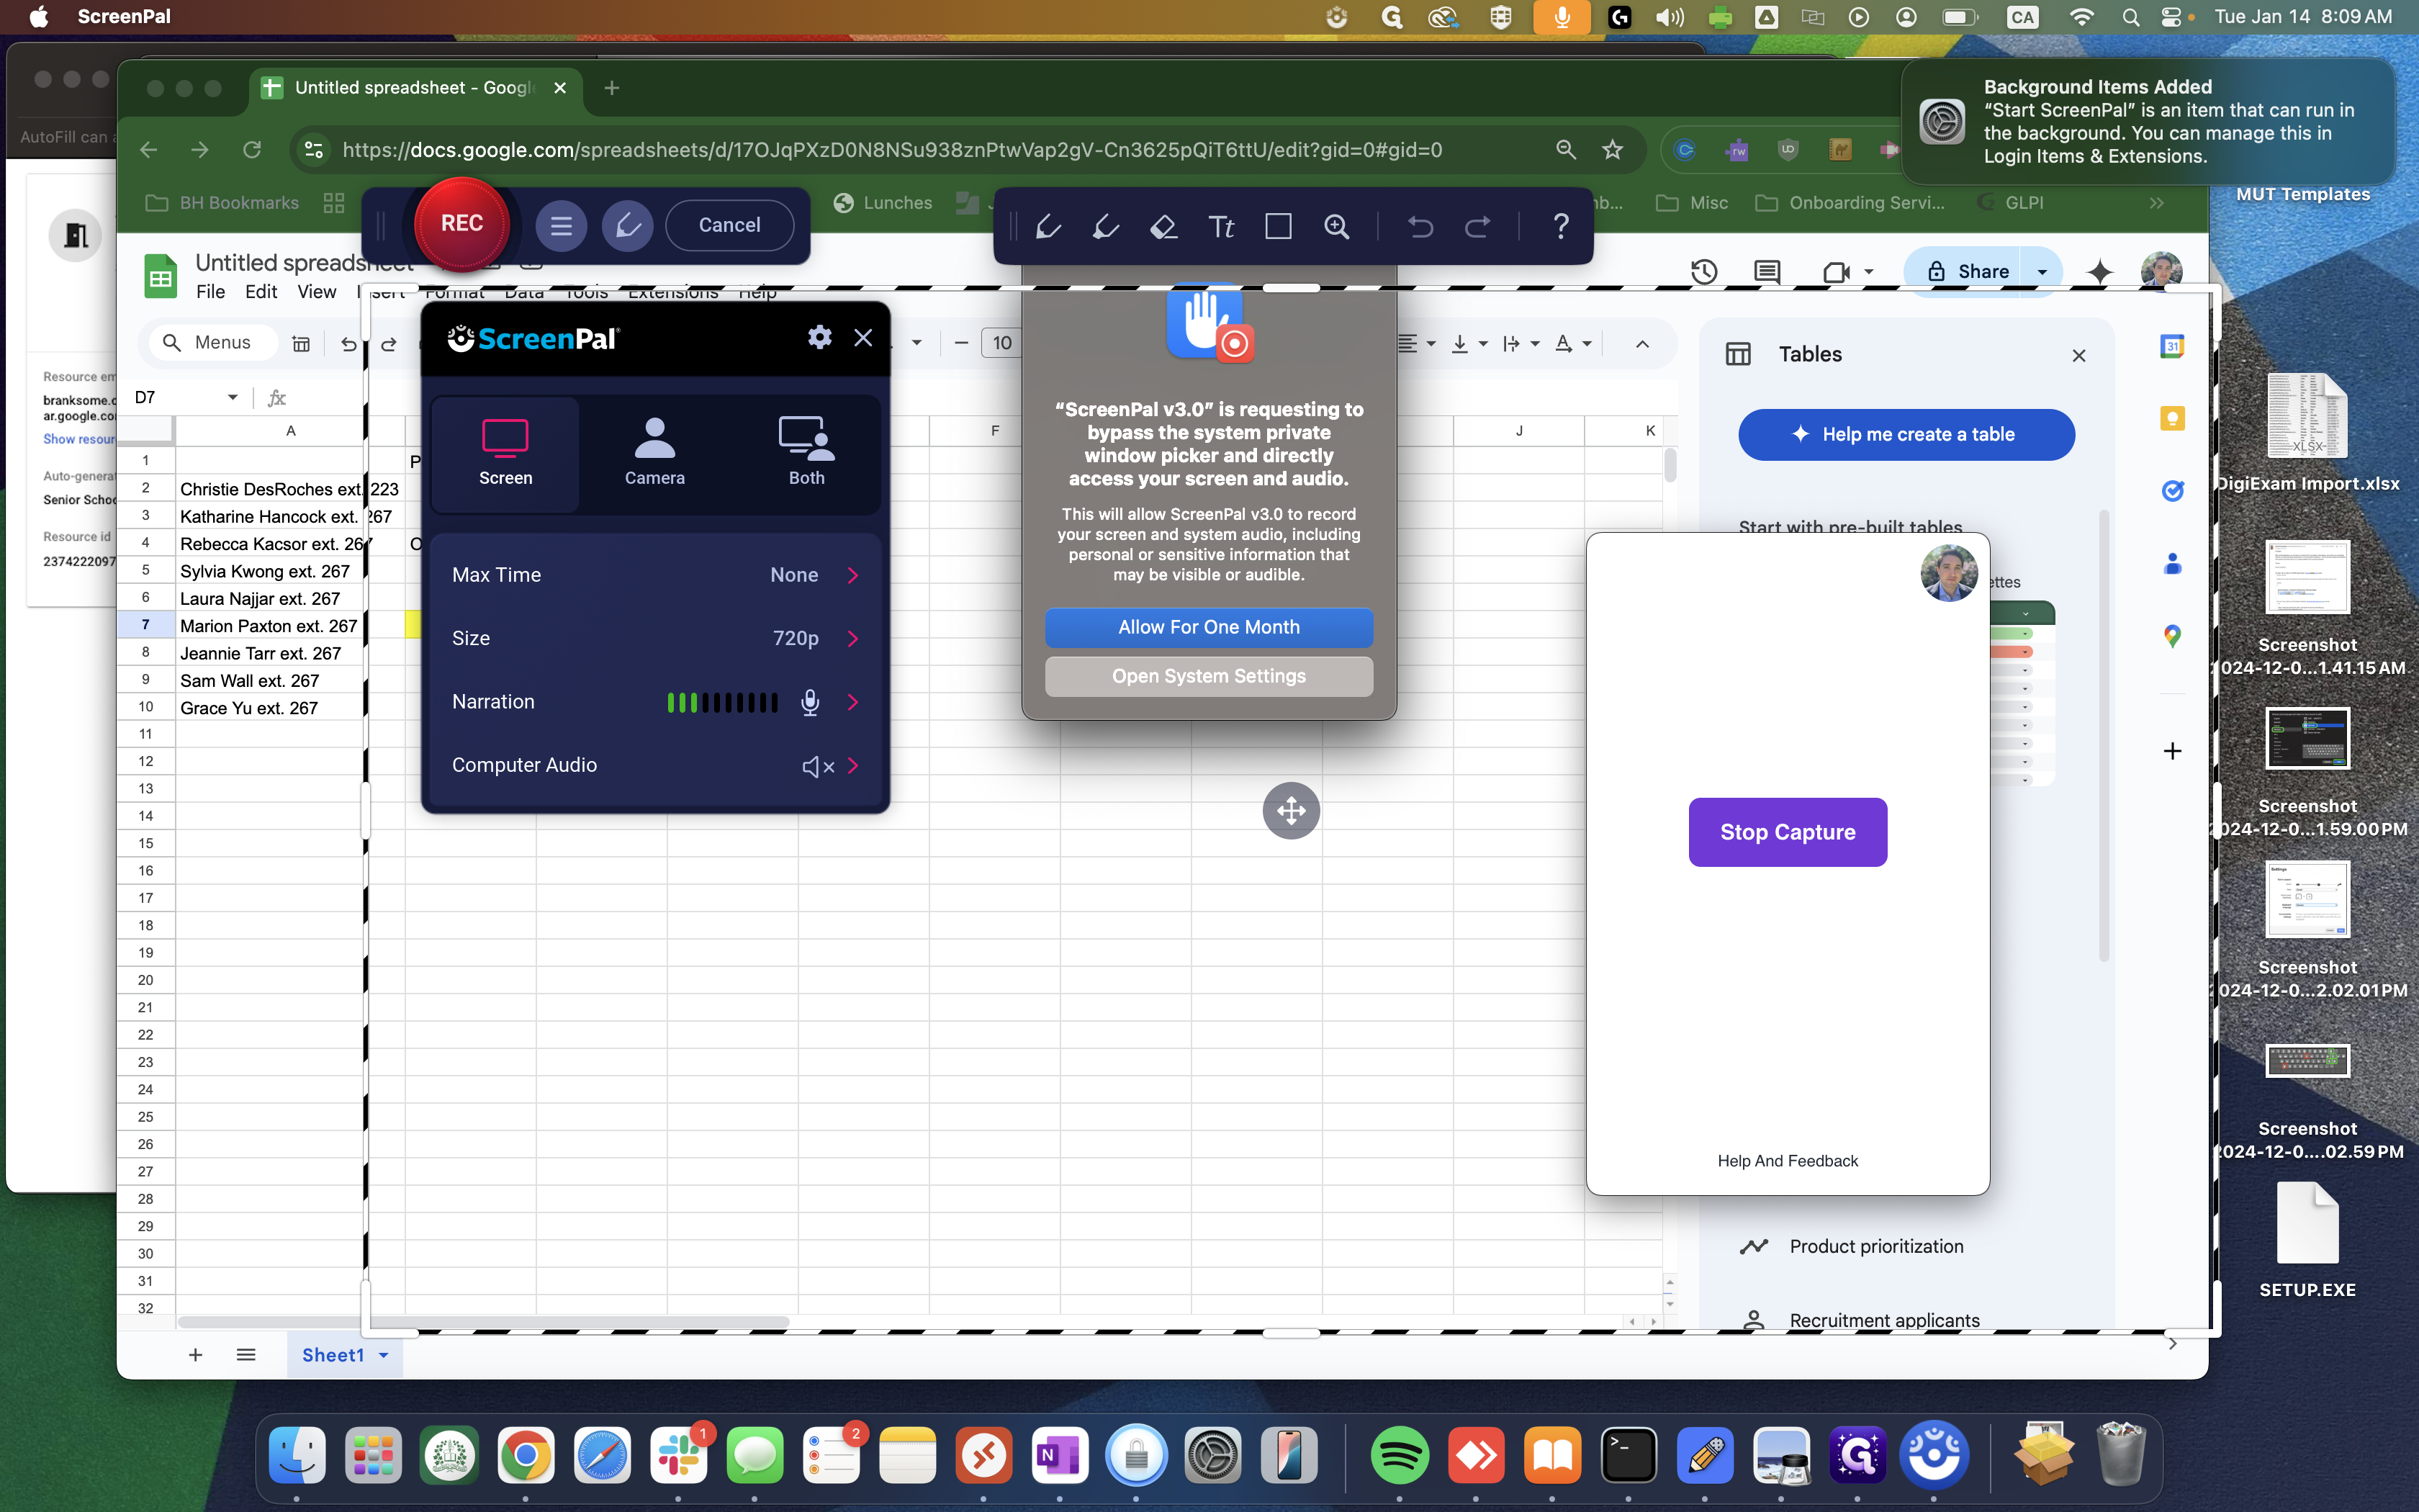The height and width of the screenshot is (1512, 2419).
Task: Open Google Maps side panel icon
Action: pyautogui.click(x=2172, y=636)
